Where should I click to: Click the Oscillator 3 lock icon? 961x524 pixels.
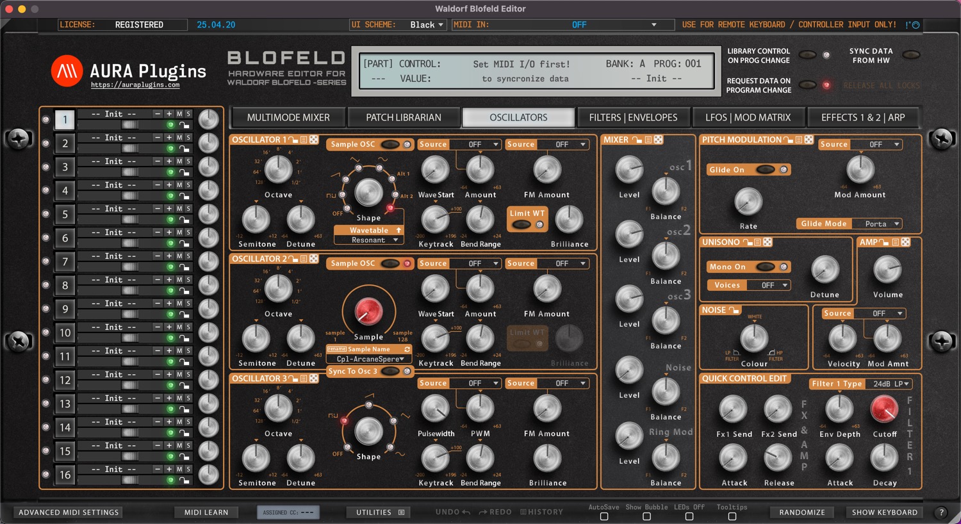coord(293,379)
